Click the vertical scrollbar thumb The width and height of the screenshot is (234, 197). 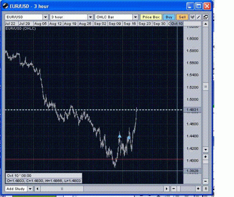point(206,87)
